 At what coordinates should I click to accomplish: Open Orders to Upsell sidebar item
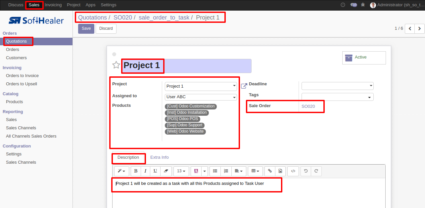pos(22,84)
